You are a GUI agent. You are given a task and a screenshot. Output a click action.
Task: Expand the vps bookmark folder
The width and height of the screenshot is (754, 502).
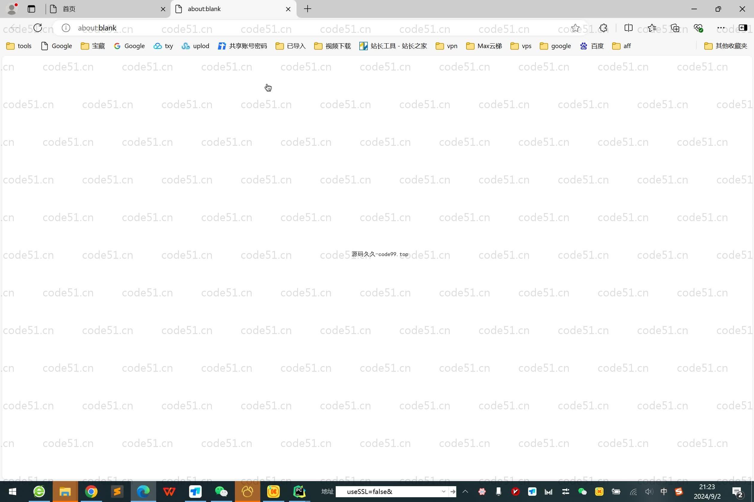pyautogui.click(x=521, y=46)
